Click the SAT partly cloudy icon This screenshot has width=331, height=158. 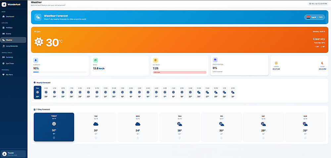coord(263,124)
